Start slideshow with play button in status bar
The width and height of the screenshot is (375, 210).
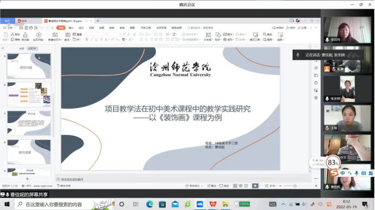(255, 186)
